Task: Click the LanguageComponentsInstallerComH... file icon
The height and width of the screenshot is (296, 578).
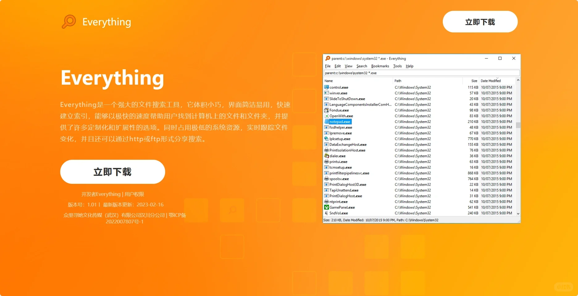Action: [x=326, y=104]
